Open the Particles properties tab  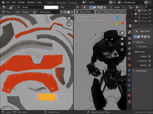click(x=130, y=75)
